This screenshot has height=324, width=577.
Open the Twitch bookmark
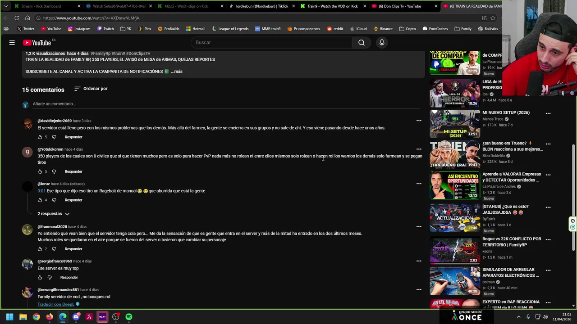pos(105,29)
